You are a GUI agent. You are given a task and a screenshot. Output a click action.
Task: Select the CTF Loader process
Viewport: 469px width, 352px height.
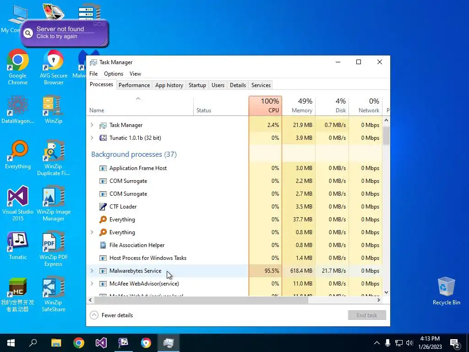(x=234, y=207)
